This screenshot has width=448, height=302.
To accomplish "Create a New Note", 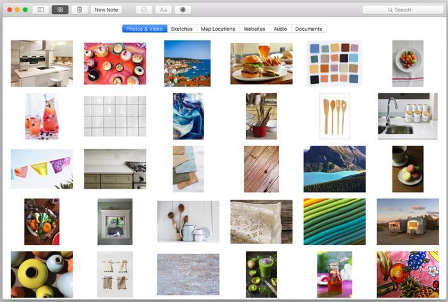I will point(106,10).
